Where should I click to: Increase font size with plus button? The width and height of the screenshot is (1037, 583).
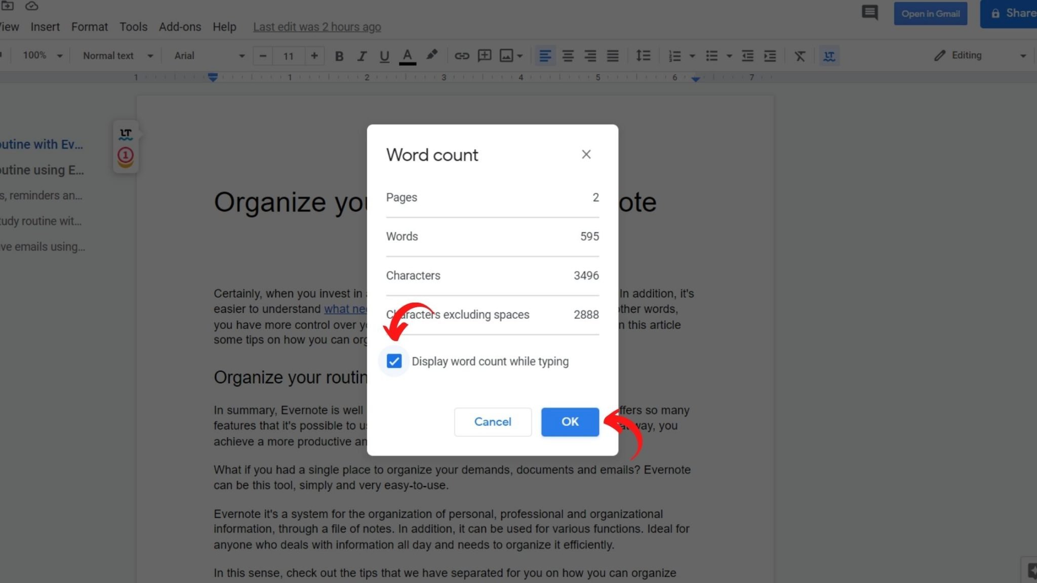(x=314, y=56)
